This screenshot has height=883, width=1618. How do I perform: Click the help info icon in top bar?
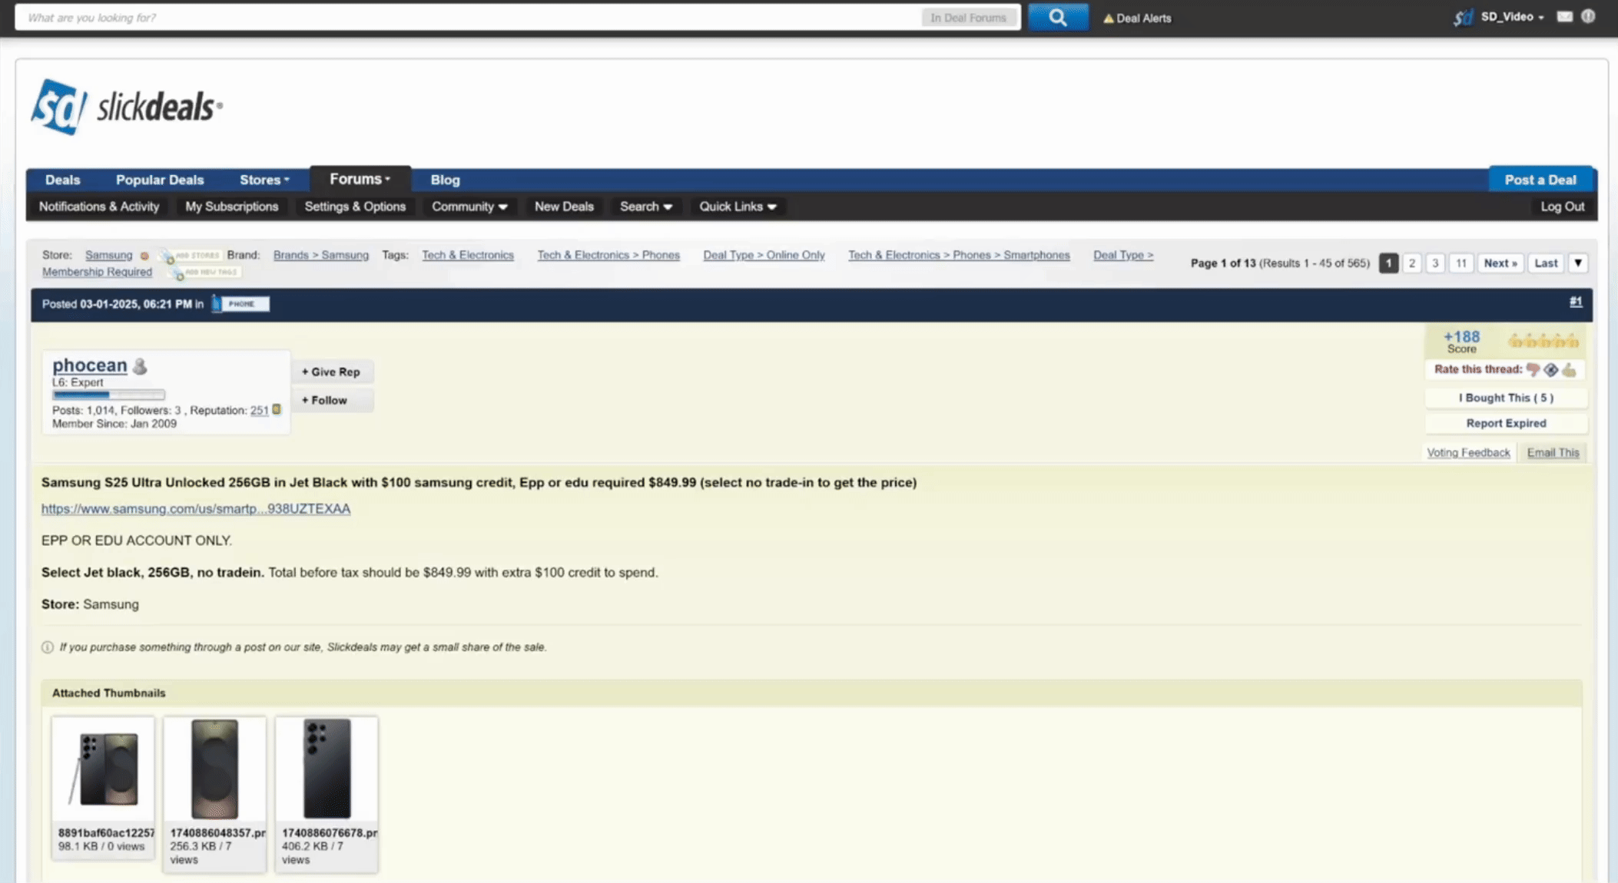pos(1588,16)
